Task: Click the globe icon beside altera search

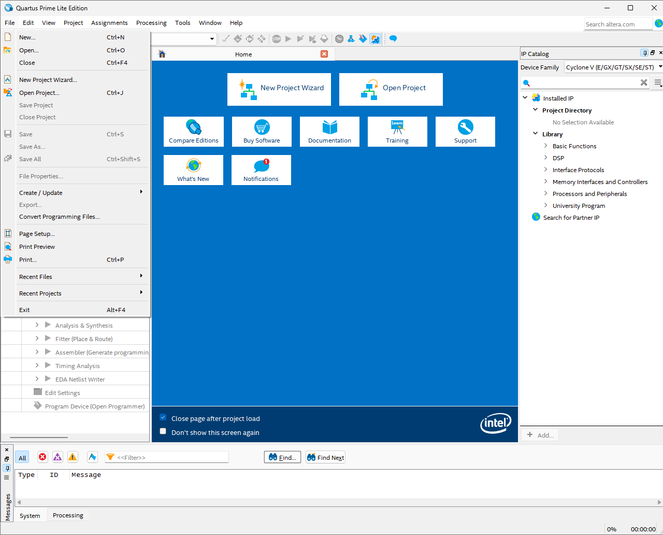Action: (659, 23)
